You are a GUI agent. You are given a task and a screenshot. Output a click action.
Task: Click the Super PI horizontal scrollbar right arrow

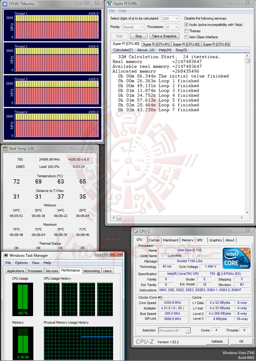(242, 218)
